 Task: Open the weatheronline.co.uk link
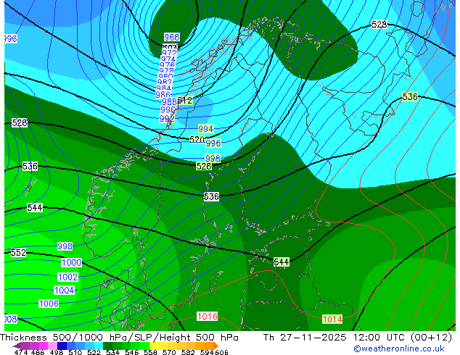(399, 348)
